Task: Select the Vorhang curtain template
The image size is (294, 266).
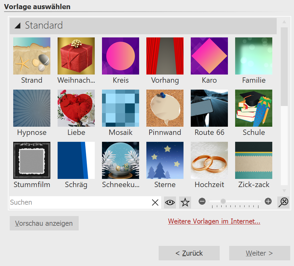Action: point(165,56)
